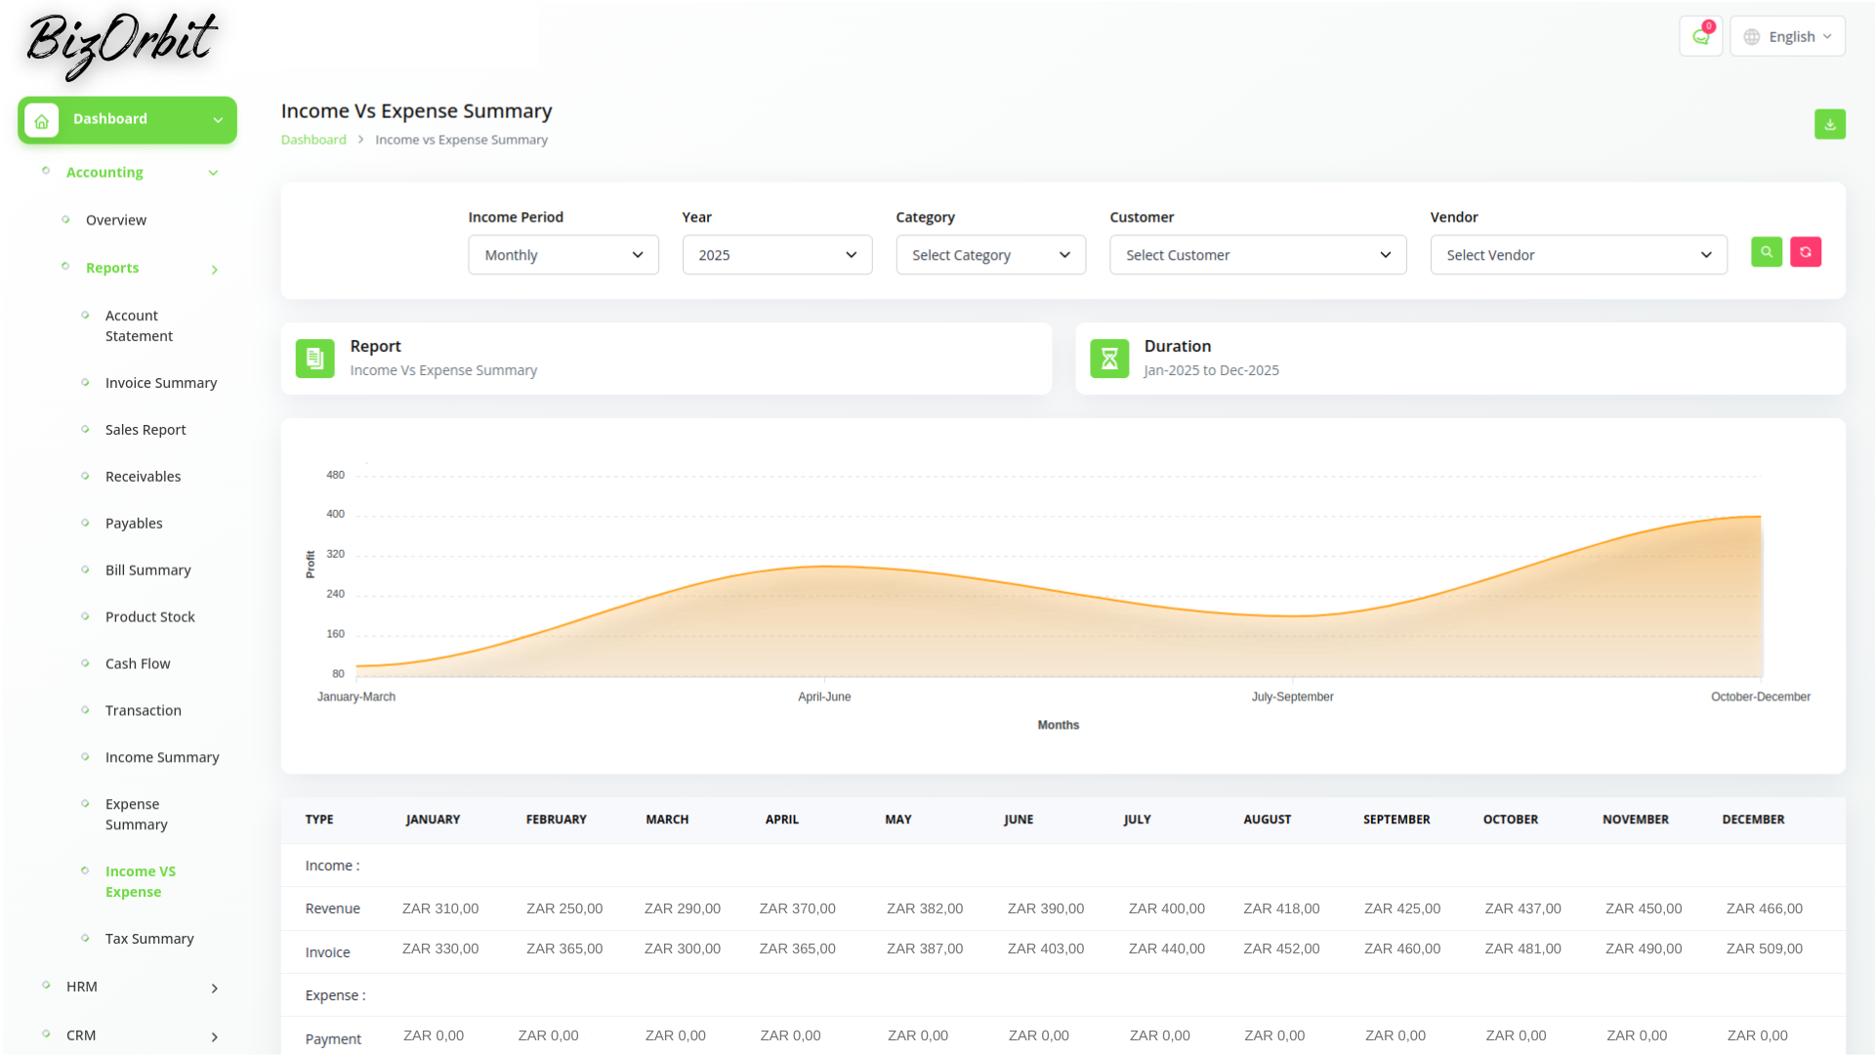Open the Overview menu item
The width and height of the screenshot is (1875, 1055).
pyautogui.click(x=116, y=220)
